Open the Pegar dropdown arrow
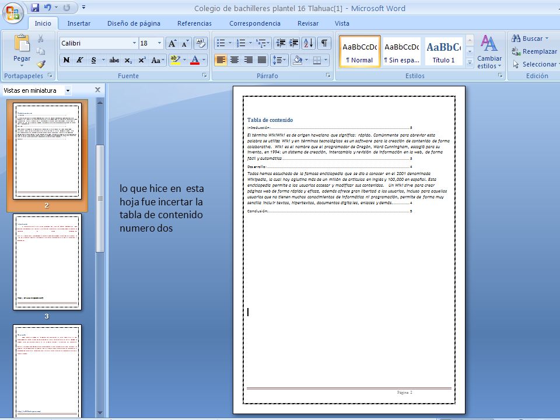The width and height of the screenshot is (560, 420). (x=22, y=66)
